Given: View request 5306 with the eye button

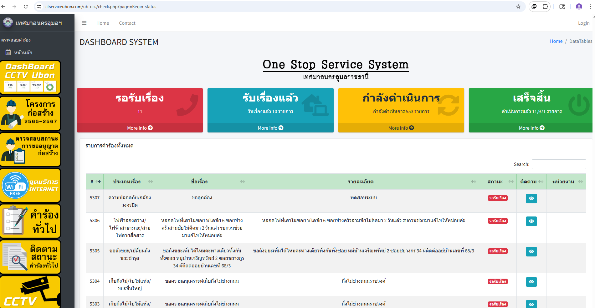Looking at the screenshot, I should coord(531,221).
